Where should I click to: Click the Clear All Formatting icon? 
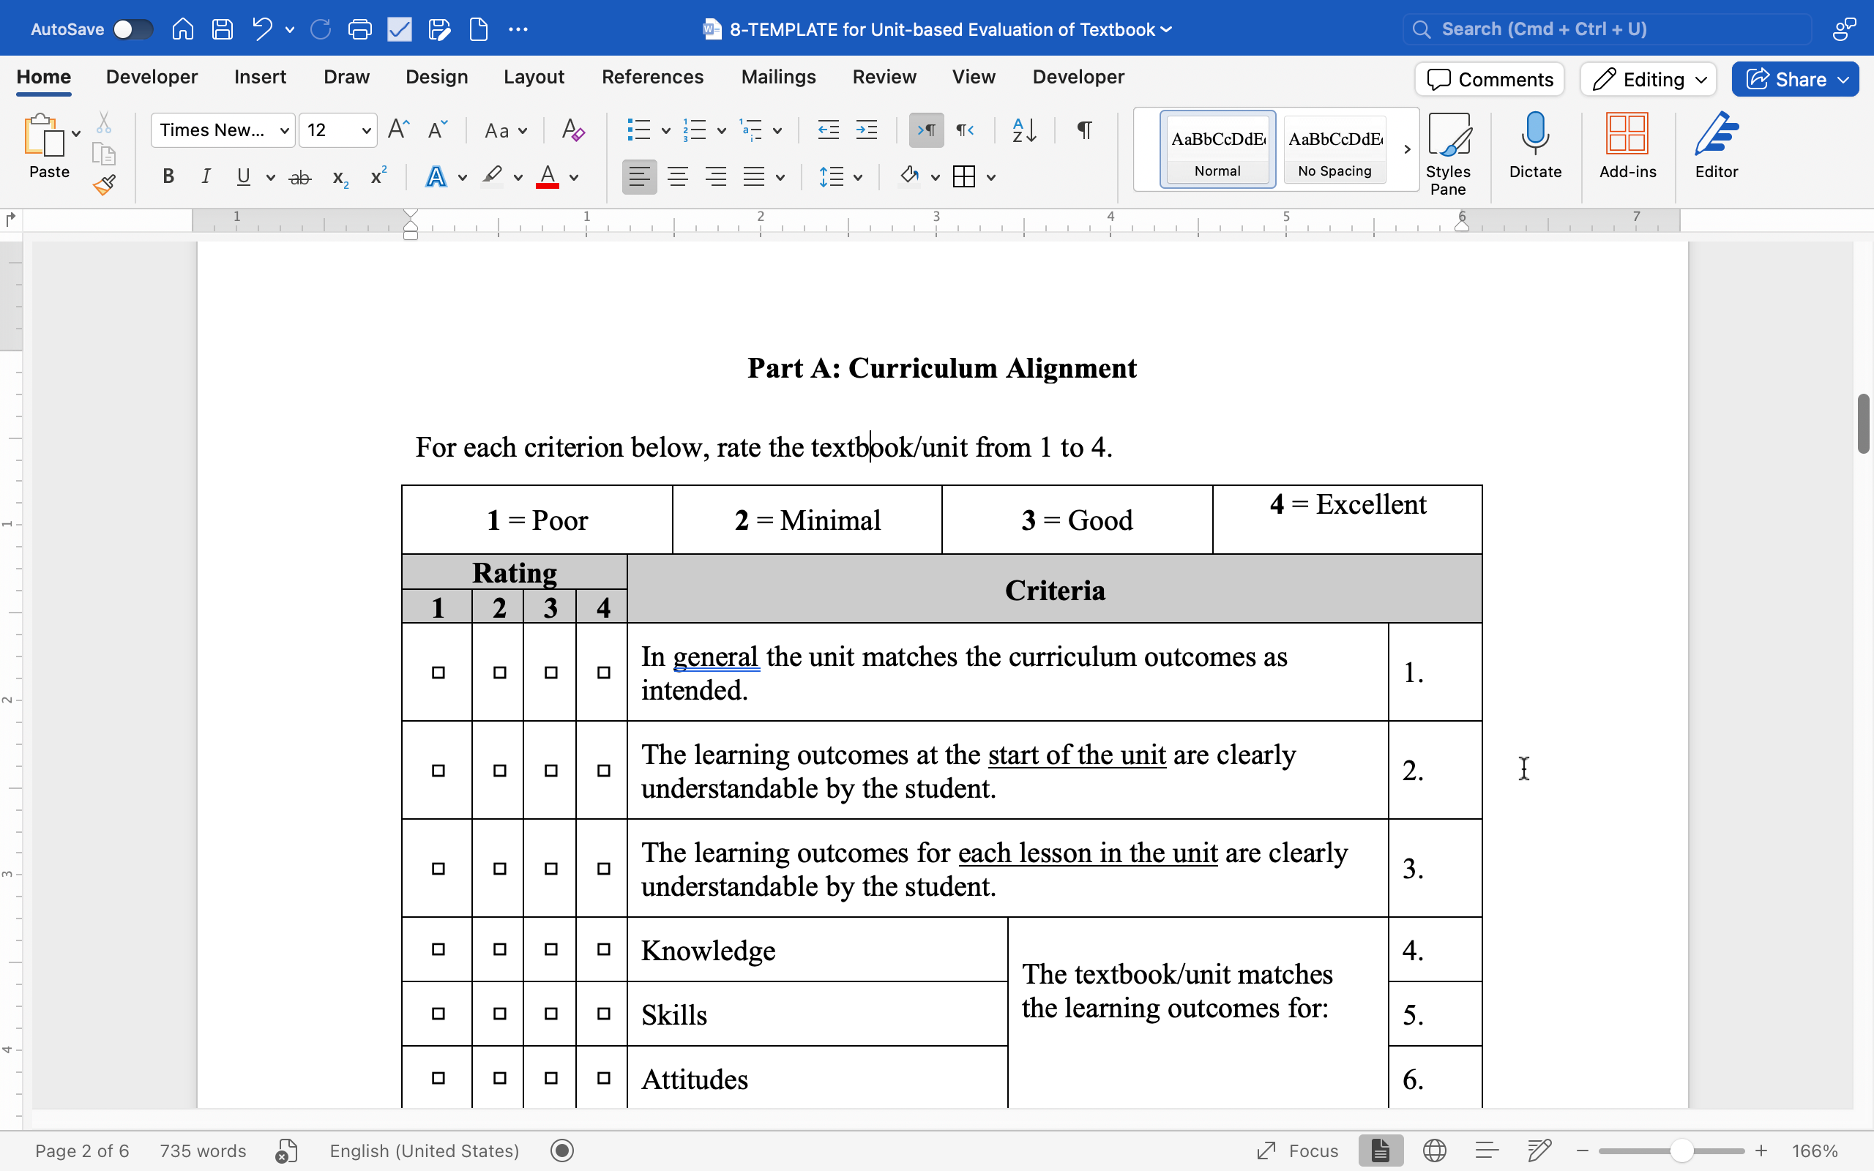(573, 130)
